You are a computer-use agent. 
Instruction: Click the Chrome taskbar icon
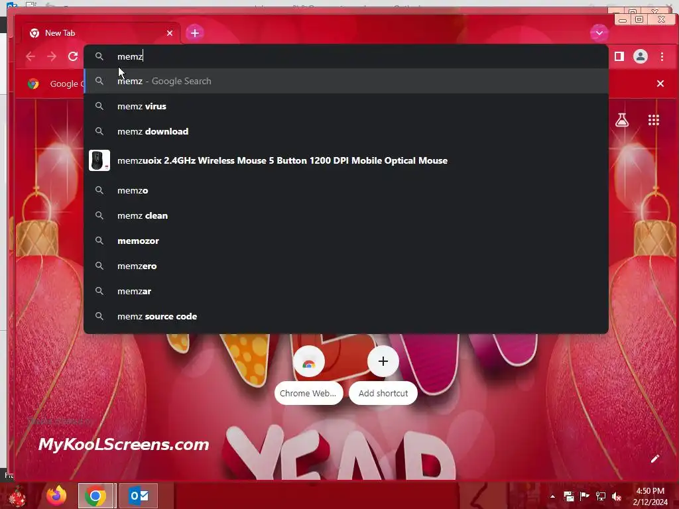pyautogui.click(x=95, y=496)
